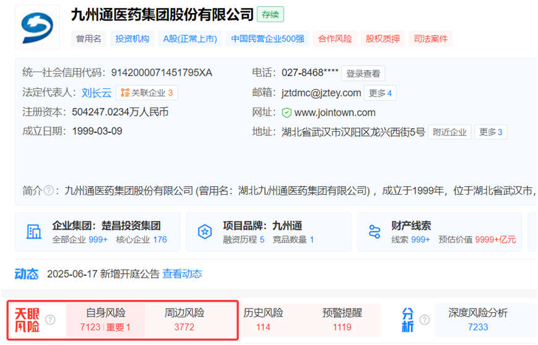
Task: Open 深度风险分析 7233
Action: (478, 320)
